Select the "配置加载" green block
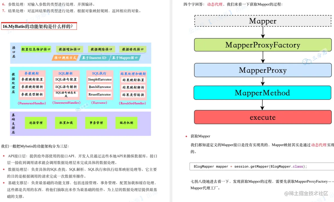Viewport: 334px width, 202px height. 66,123
